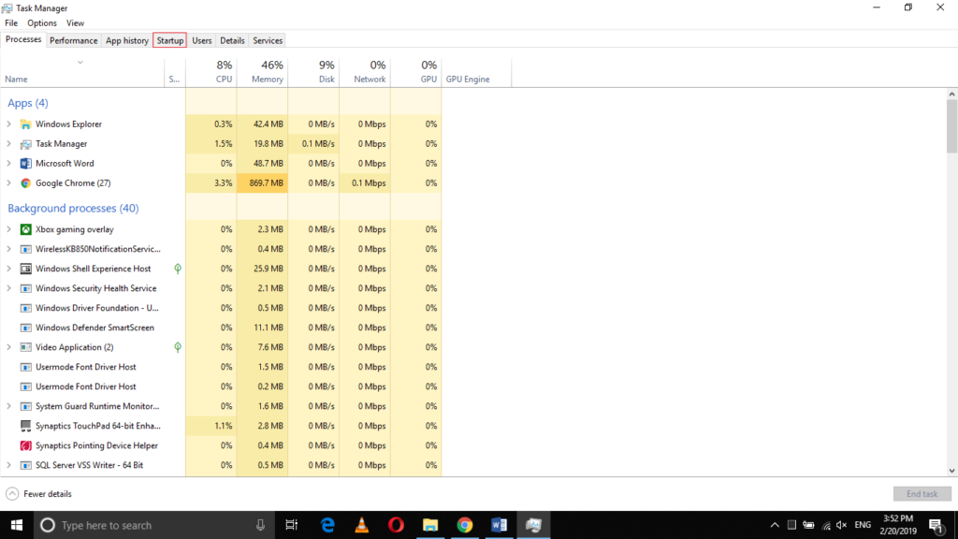Open Task View from the taskbar
This screenshot has width=958, height=539.
292,525
